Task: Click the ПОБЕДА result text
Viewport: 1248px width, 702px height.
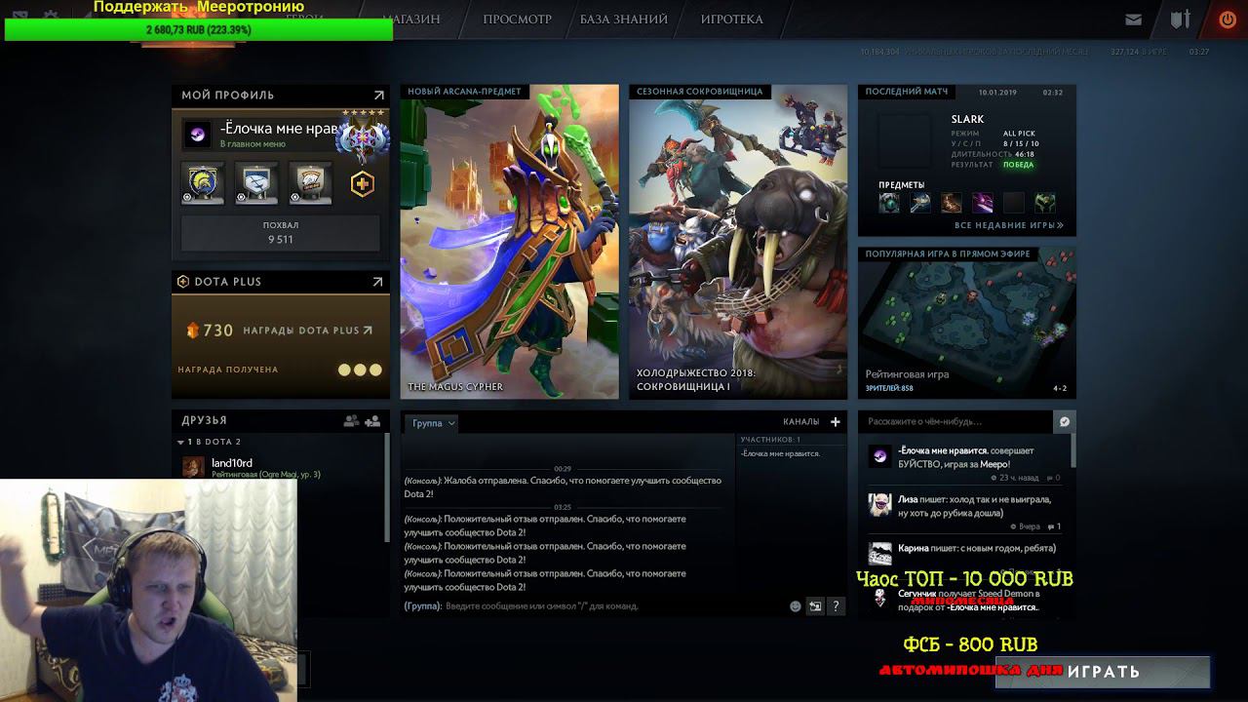Action: (x=1018, y=165)
